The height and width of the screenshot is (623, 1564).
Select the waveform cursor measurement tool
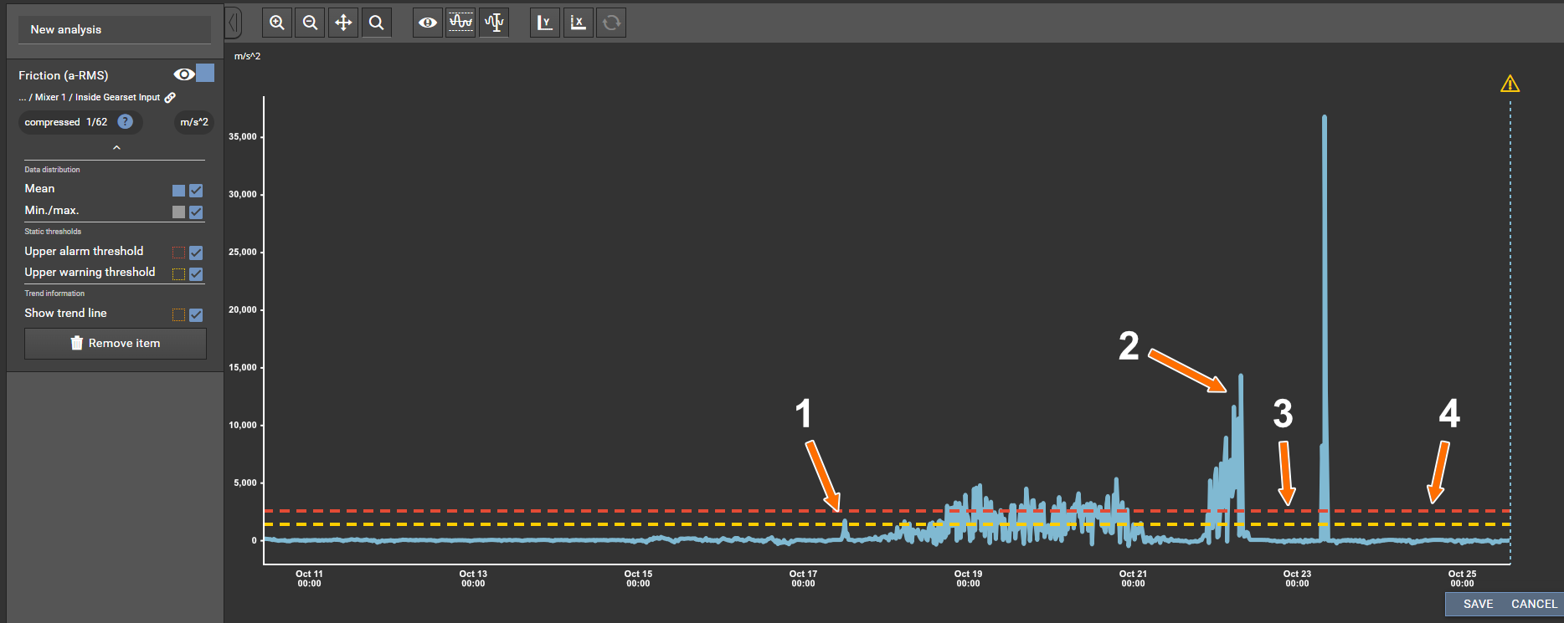pyautogui.click(x=494, y=23)
